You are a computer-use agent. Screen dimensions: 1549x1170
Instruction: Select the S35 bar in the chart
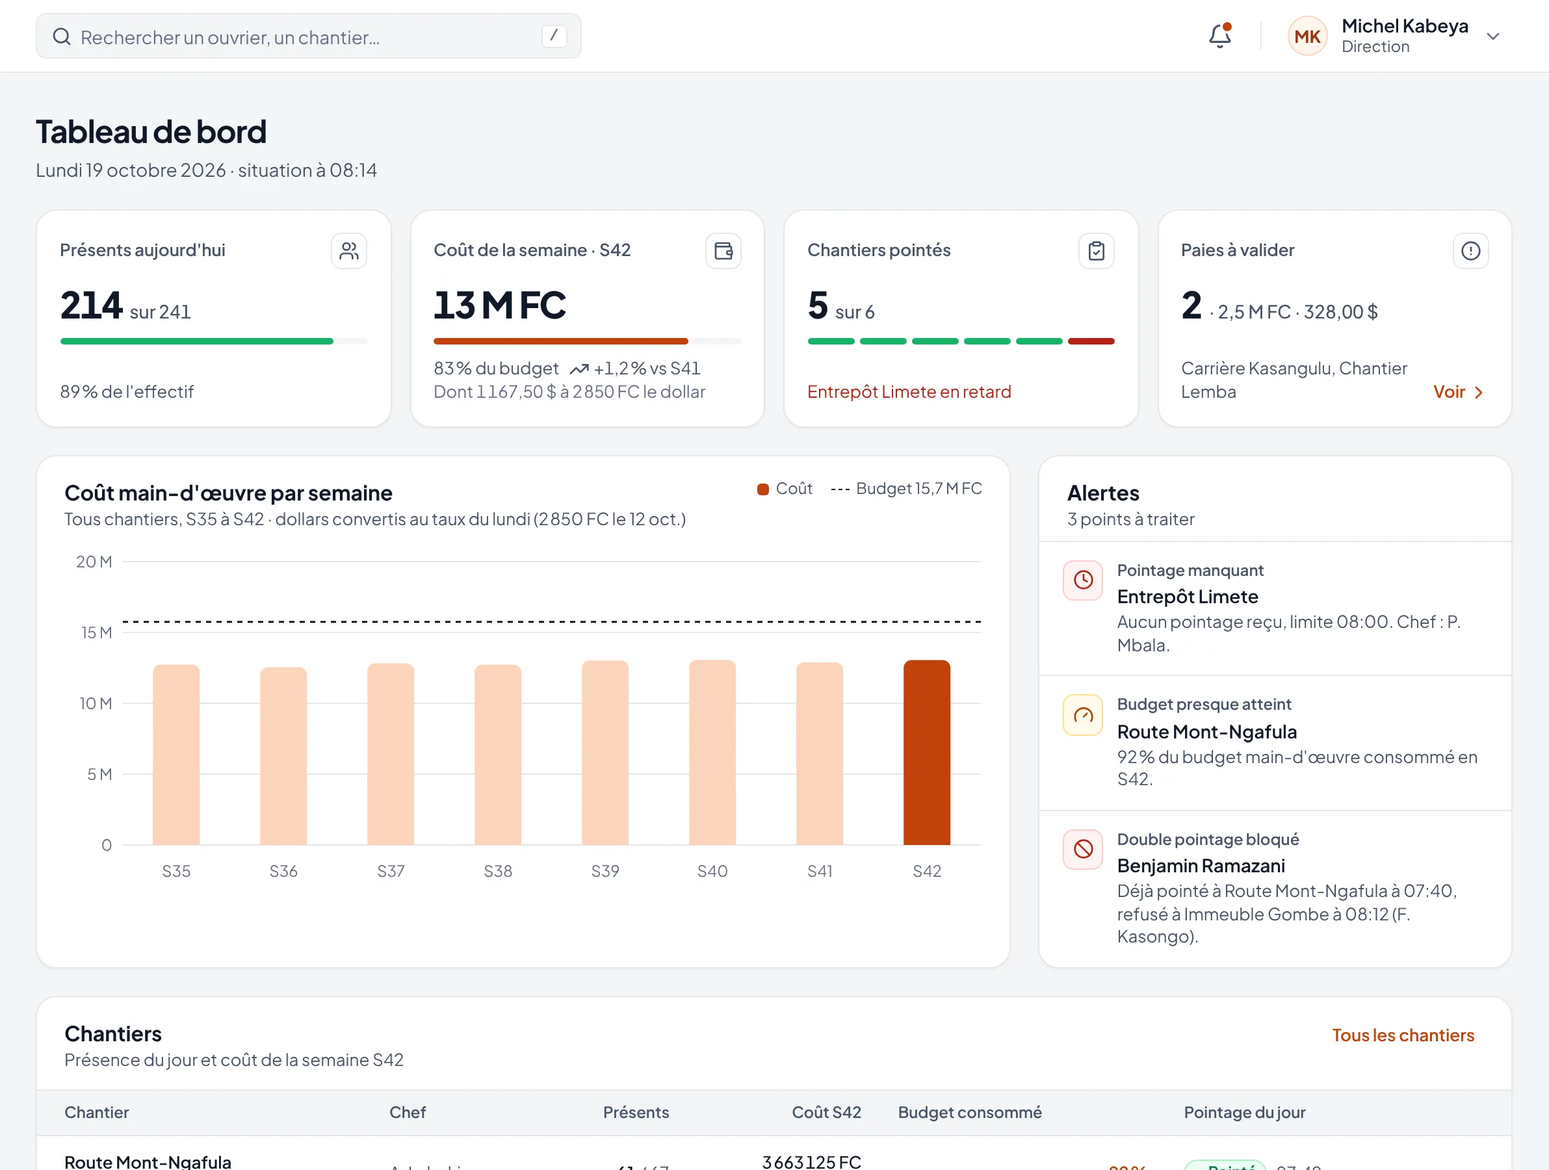pos(176,755)
